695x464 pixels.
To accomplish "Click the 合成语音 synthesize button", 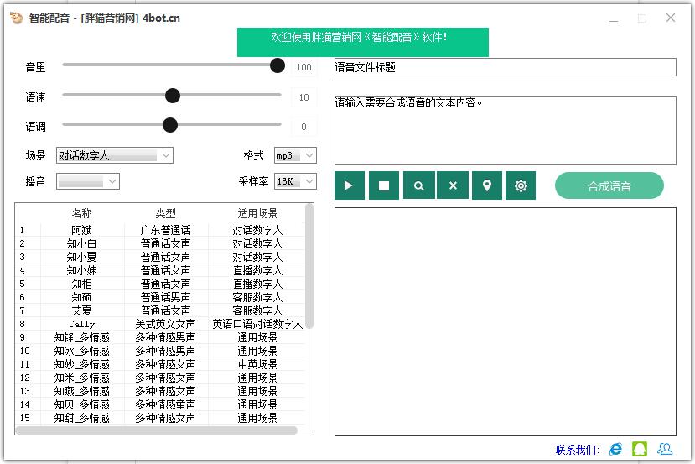I will [x=609, y=185].
